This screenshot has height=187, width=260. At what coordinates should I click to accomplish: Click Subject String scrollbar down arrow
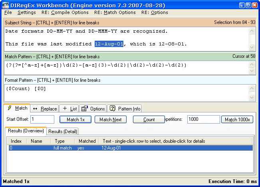pos(252,49)
